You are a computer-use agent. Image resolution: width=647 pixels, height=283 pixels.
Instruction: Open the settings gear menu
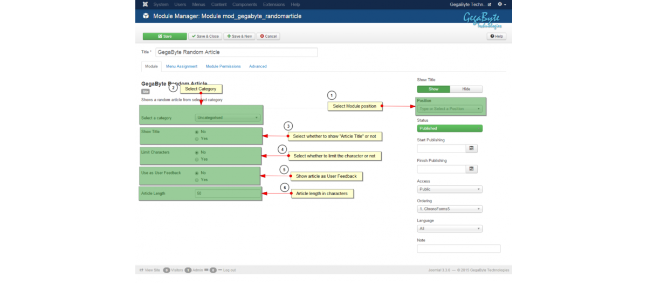coord(501,4)
